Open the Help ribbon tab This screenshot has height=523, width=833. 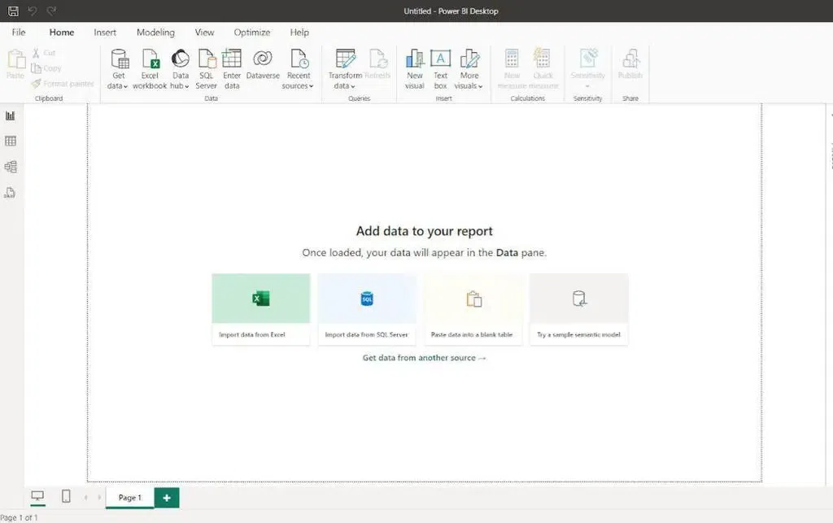tap(299, 33)
